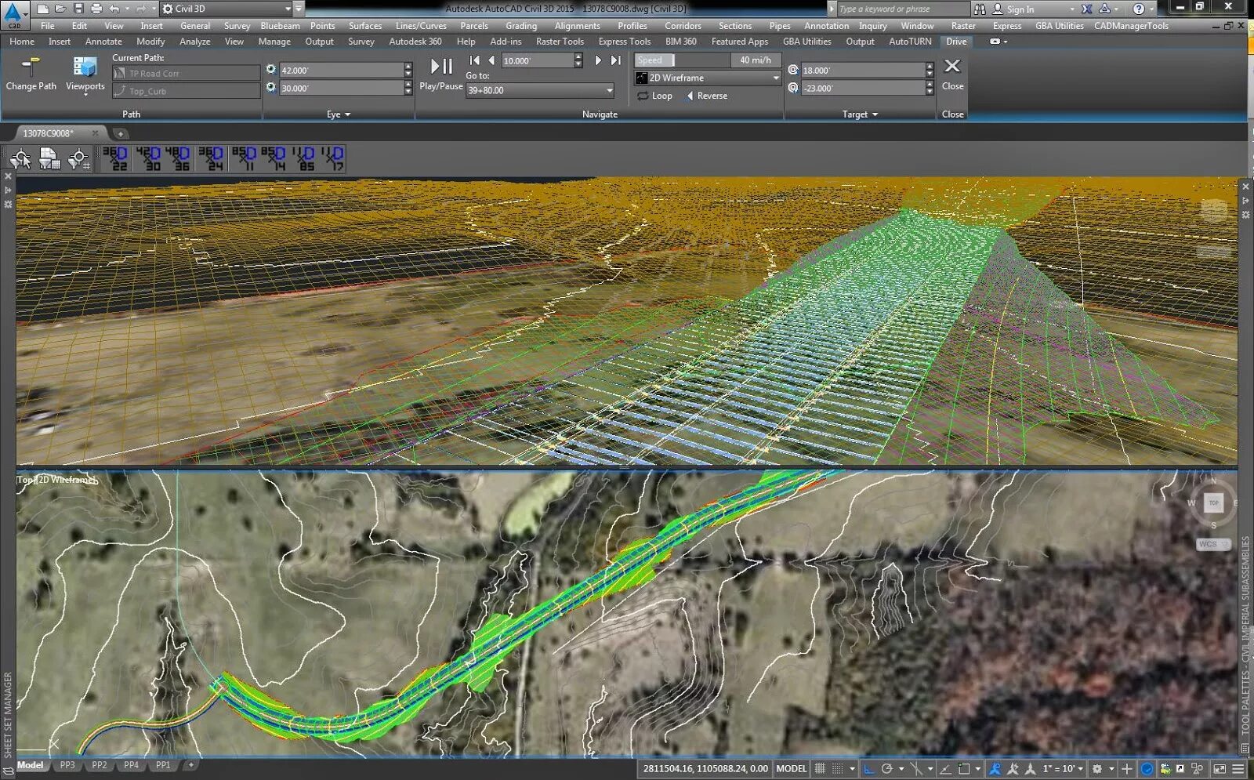Image resolution: width=1254 pixels, height=780 pixels.
Task: Select the PP3 layout tab
Action: 67,765
